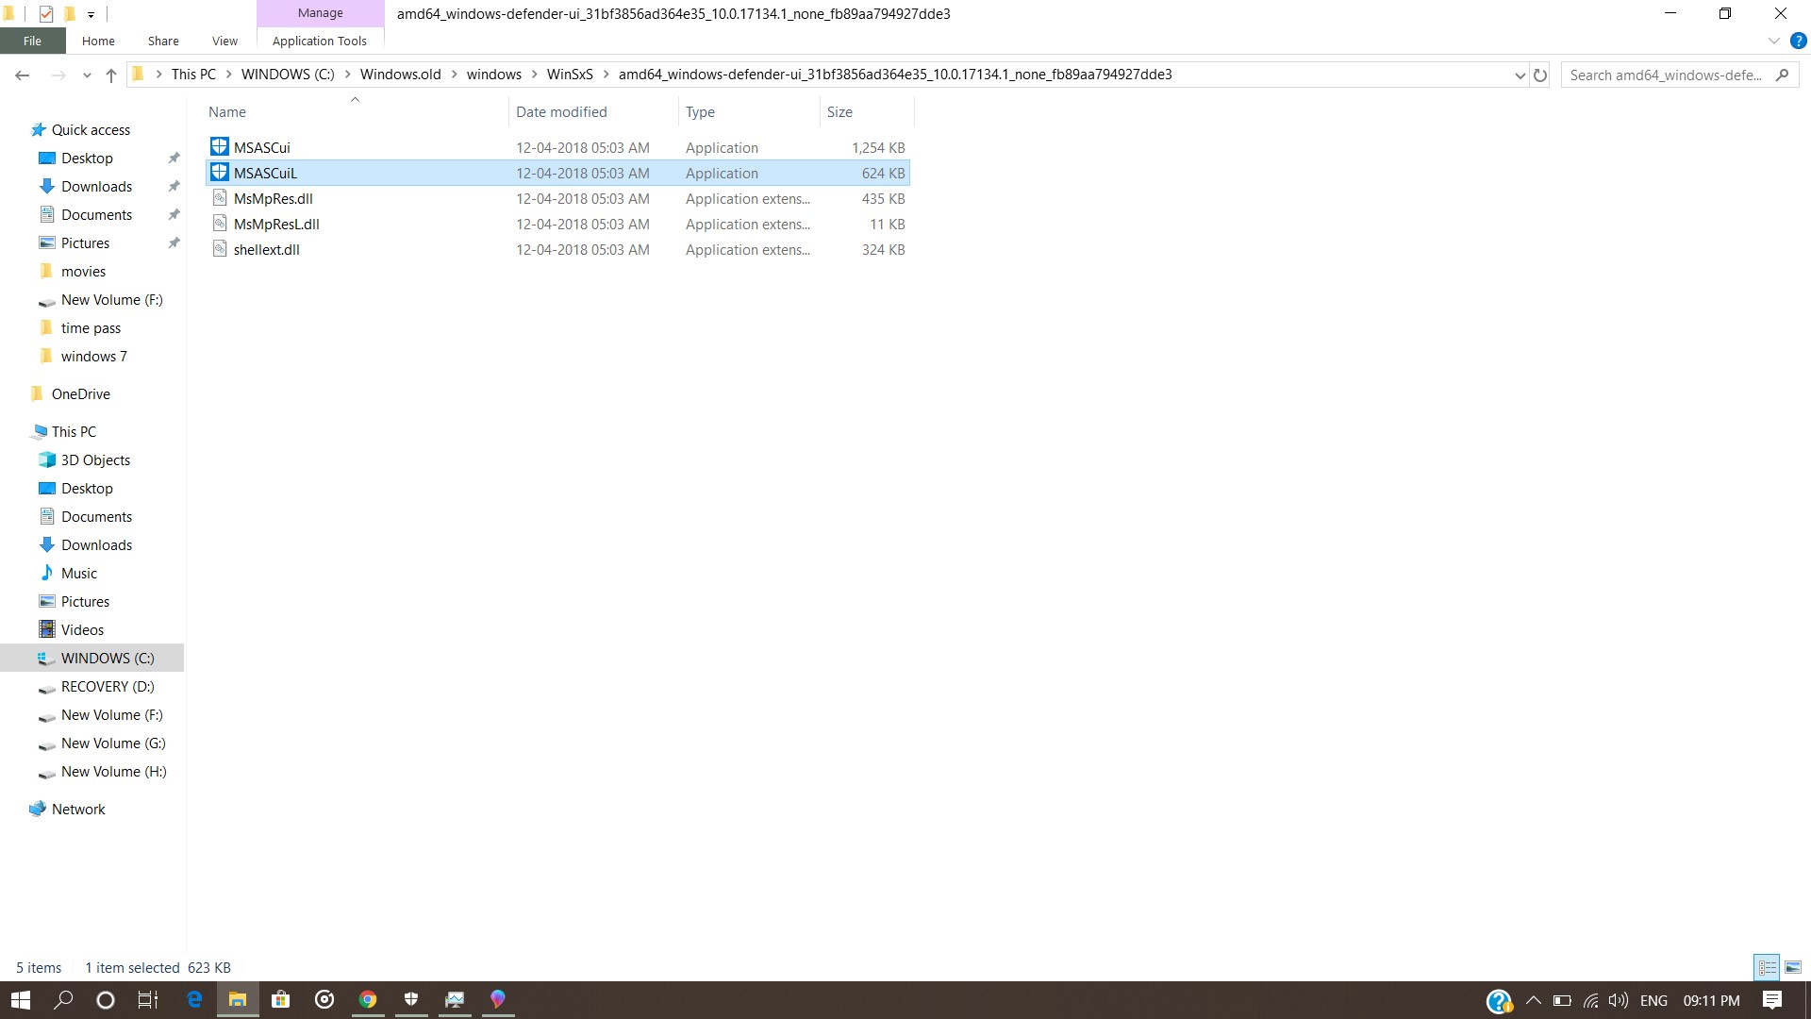Click the search folder input box
The height and width of the screenshot is (1019, 1811).
(x=1665, y=75)
